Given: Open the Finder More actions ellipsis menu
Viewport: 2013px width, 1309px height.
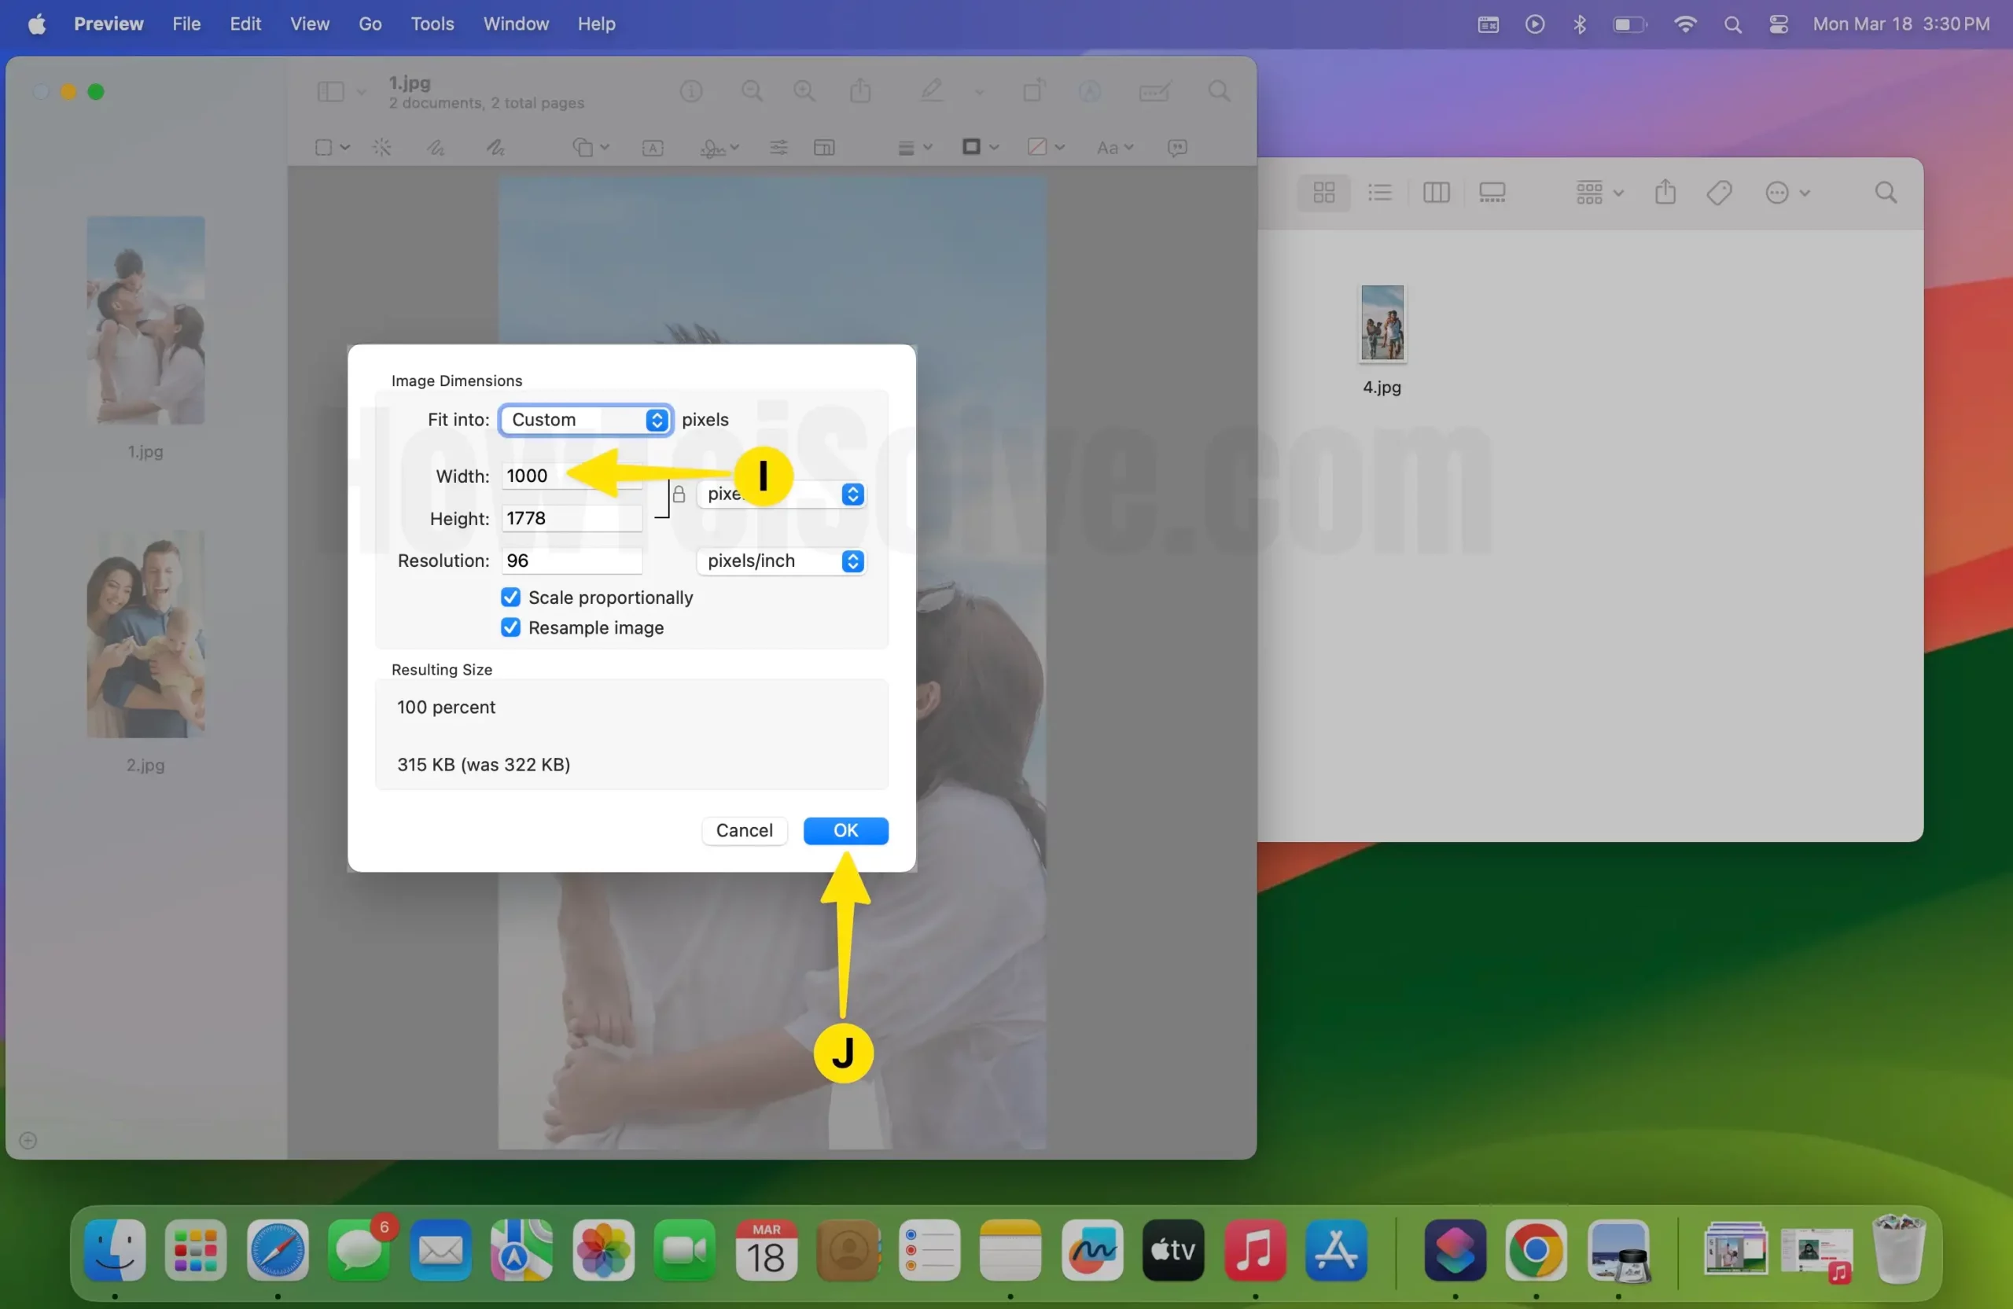Looking at the screenshot, I should click(x=1787, y=193).
